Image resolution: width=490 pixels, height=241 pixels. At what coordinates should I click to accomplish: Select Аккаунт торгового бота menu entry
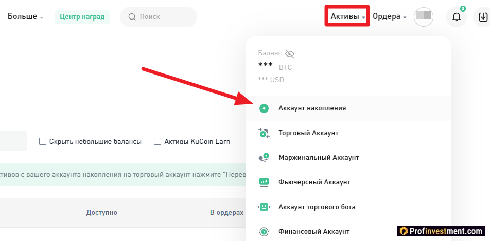point(348,207)
